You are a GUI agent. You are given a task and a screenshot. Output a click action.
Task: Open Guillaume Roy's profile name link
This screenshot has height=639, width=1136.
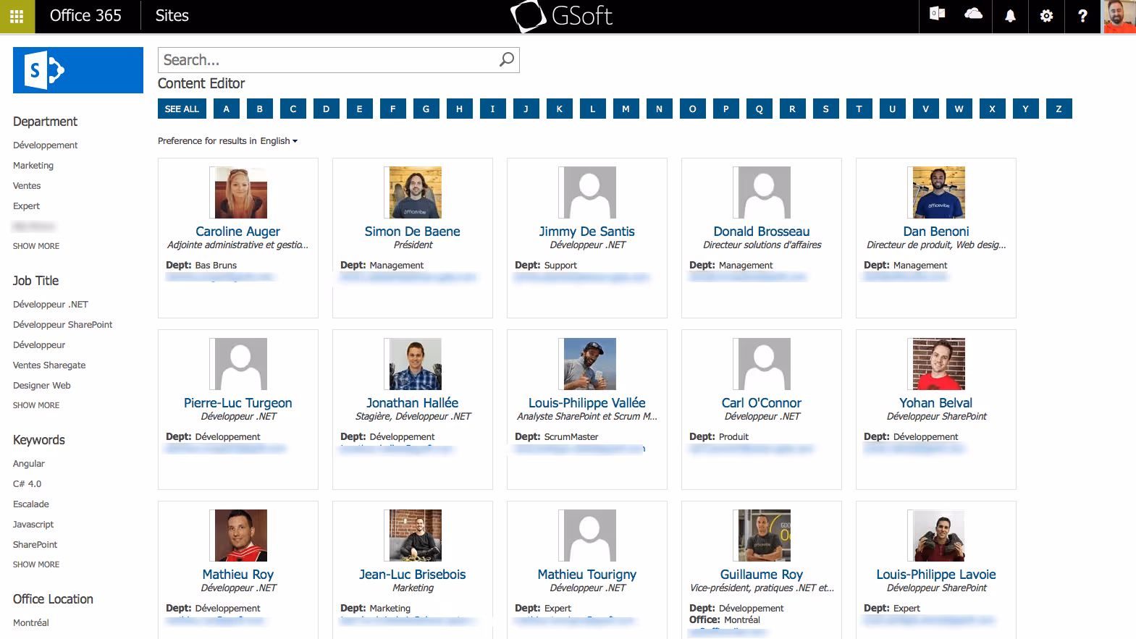click(762, 575)
